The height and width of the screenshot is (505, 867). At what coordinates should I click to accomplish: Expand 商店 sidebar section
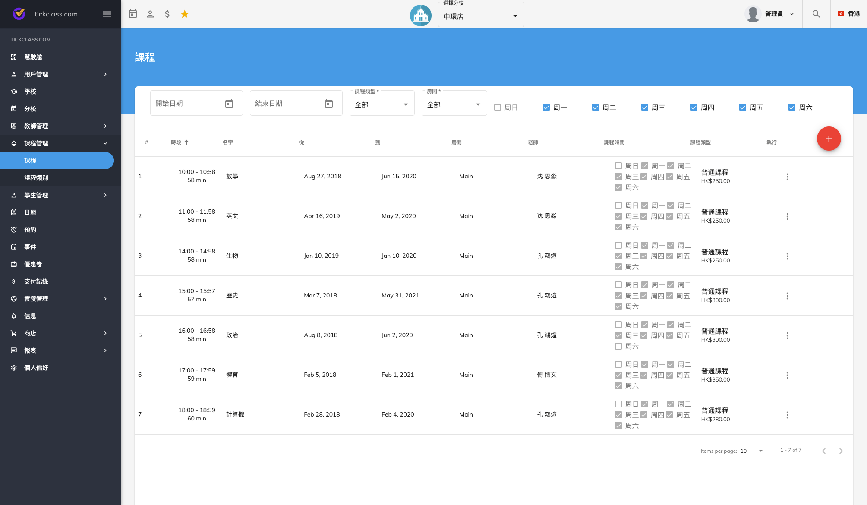click(60, 333)
